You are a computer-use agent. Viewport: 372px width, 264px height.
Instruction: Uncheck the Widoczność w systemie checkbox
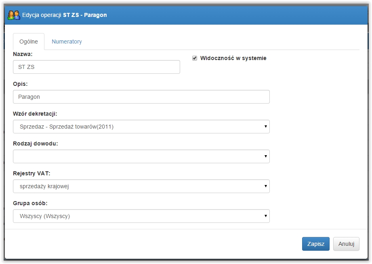click(x=195, y=58)
